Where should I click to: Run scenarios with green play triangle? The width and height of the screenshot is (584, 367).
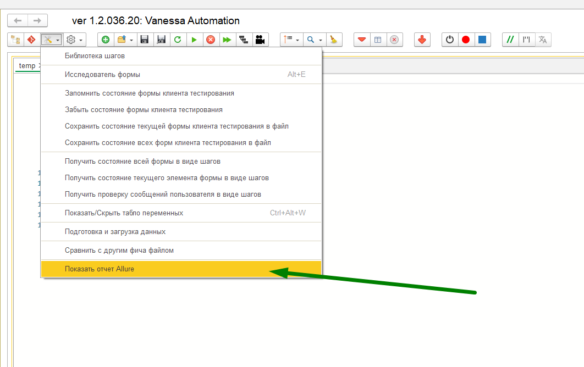194,40
